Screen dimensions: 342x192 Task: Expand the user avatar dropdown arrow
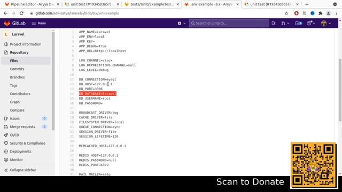(330, 23)
